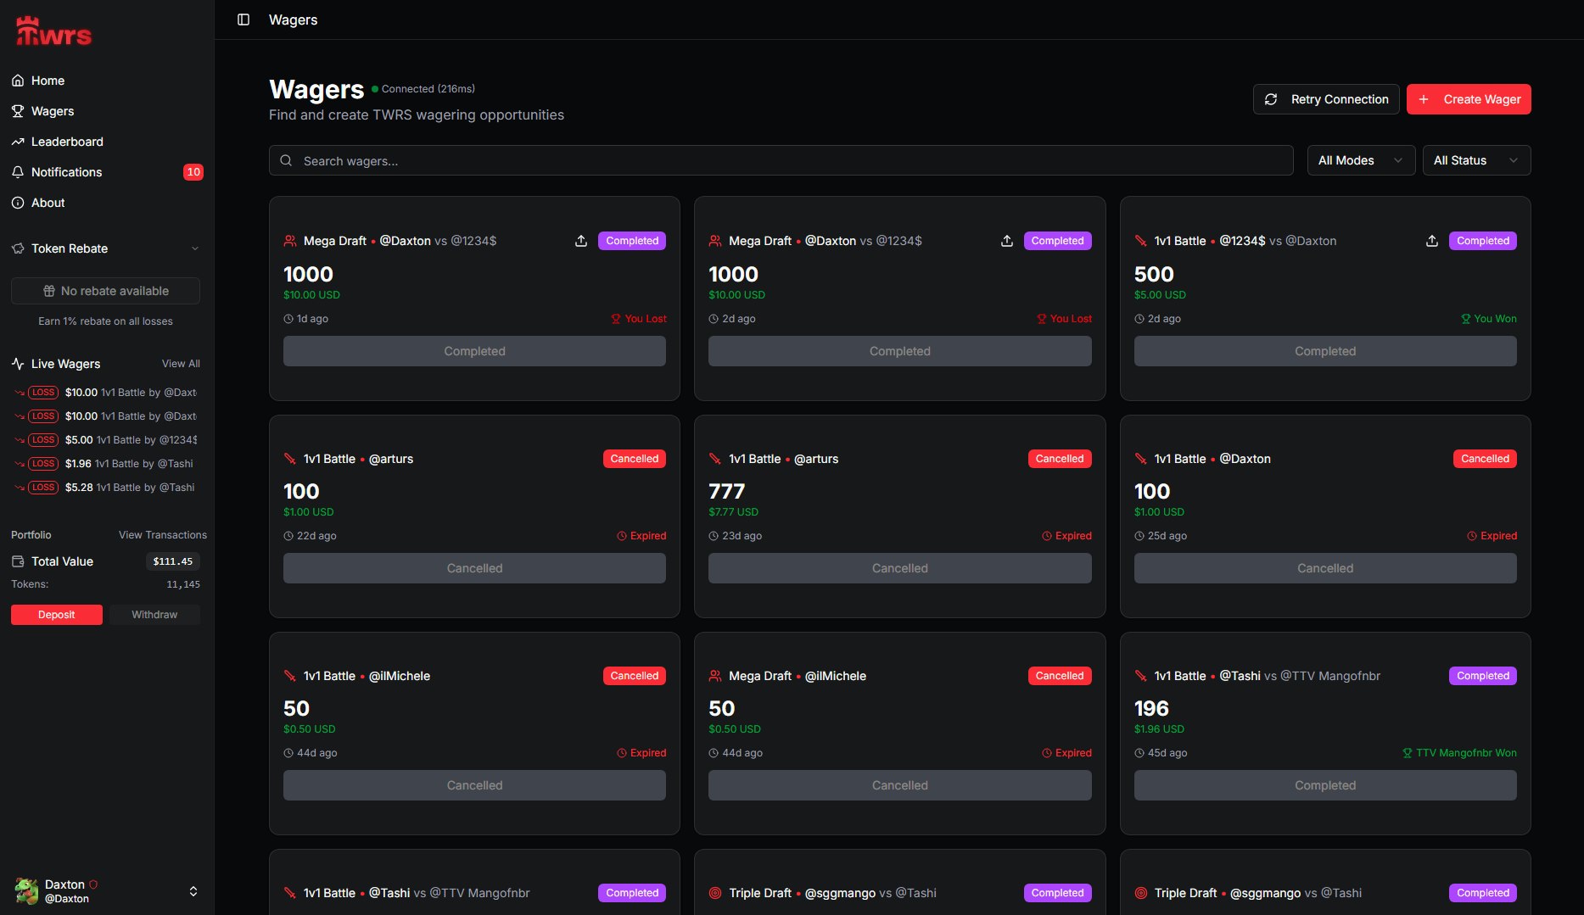The width and height of the screenshot is (1584, 915).
Task: Click the Wagers trophy icon in sidebar
Action: (x=18, y=111)
